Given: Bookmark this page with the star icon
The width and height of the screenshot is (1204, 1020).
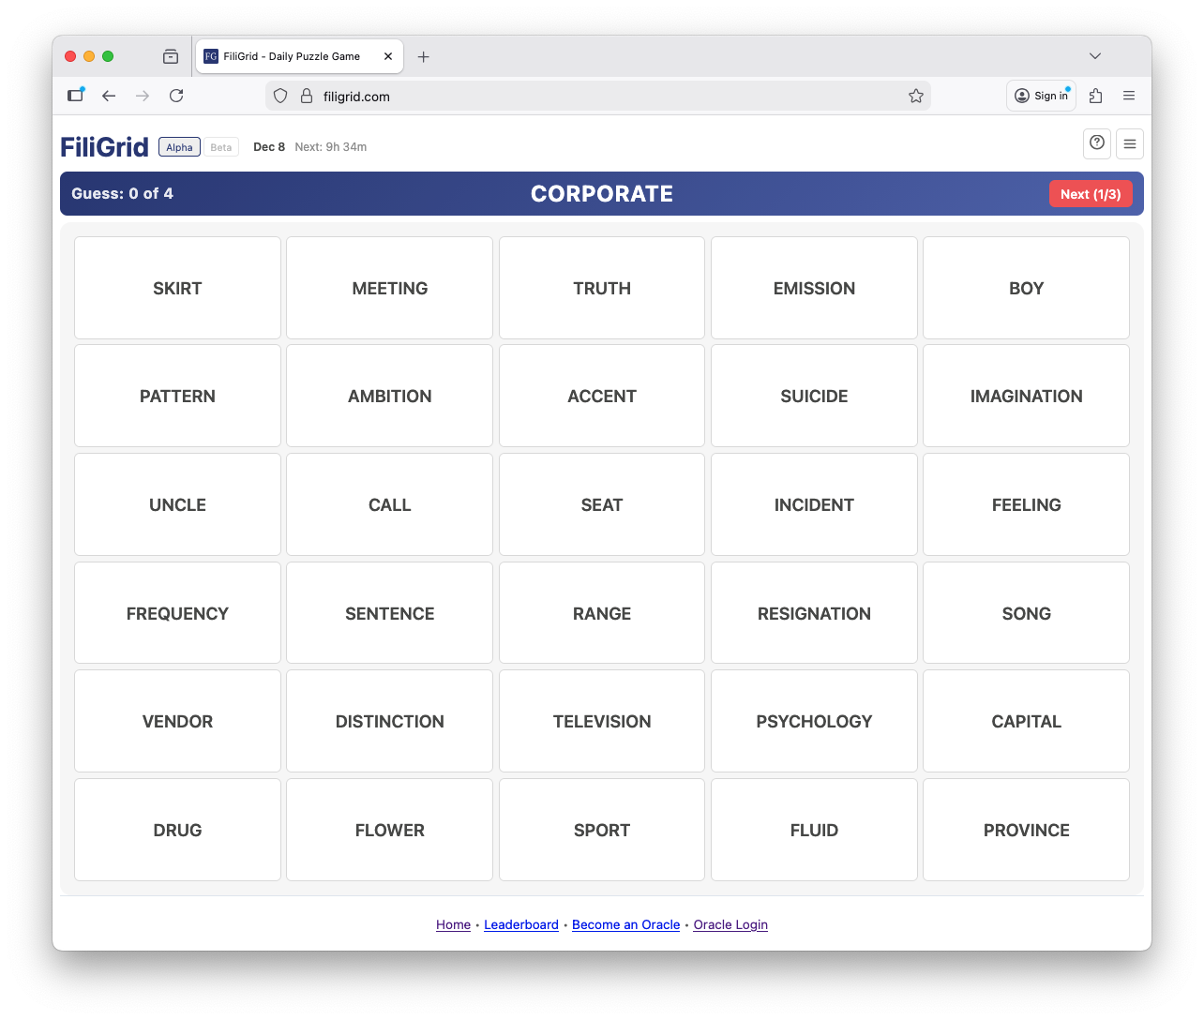Looking at the screenshot, I should click(x=915, y=96).
